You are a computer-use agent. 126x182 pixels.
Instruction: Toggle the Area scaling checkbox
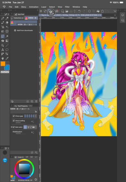tap(14, 121)
